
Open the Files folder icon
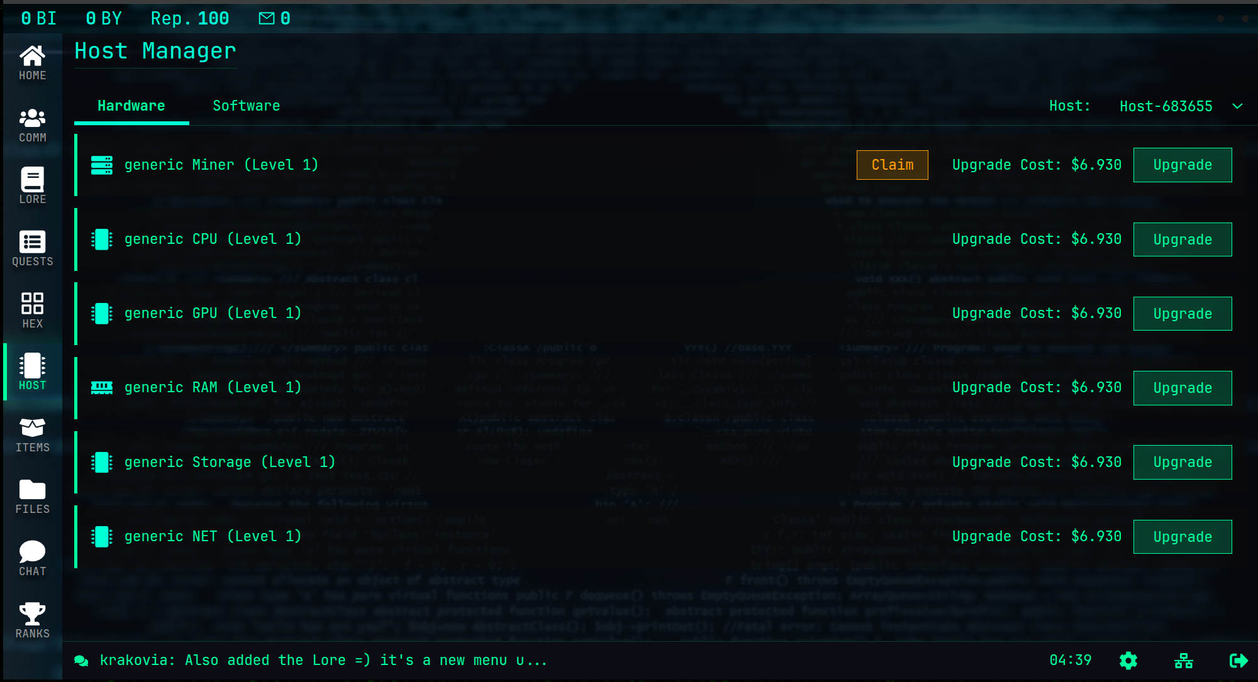coord(32,497)
